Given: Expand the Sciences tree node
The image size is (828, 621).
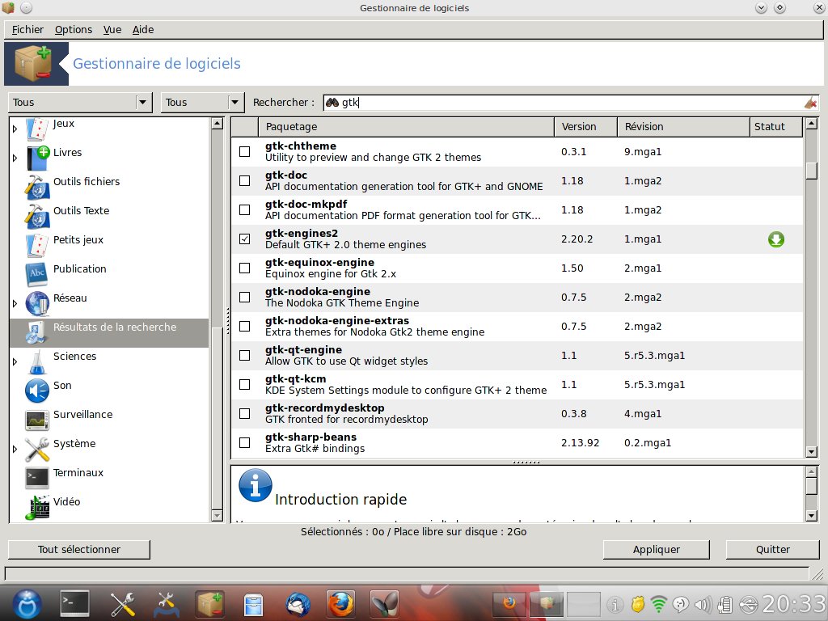Looking at the screenshot, I should click(x=15, y=361).
